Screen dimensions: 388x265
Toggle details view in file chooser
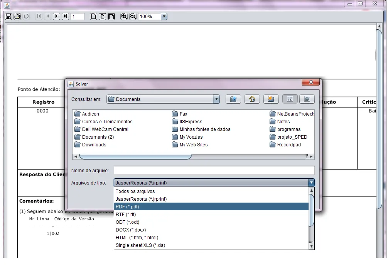tap(307, 99)
